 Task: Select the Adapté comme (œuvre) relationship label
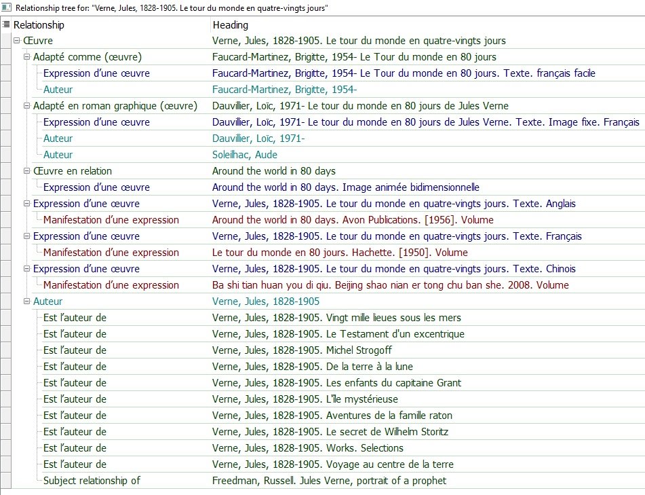(87, 57)
